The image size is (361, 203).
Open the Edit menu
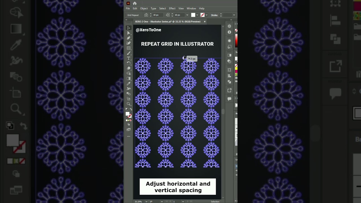tap(135, 8)
